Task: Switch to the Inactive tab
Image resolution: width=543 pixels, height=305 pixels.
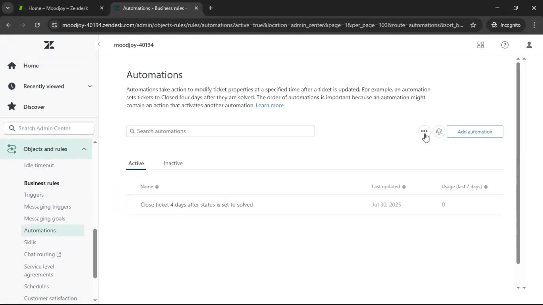Action: (173, 163)
